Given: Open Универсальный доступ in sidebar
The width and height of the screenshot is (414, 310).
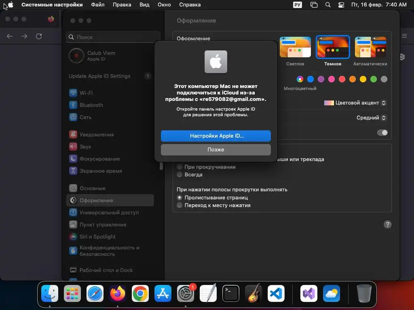Looking at the screenshot, I should click(x=110, y=212).
